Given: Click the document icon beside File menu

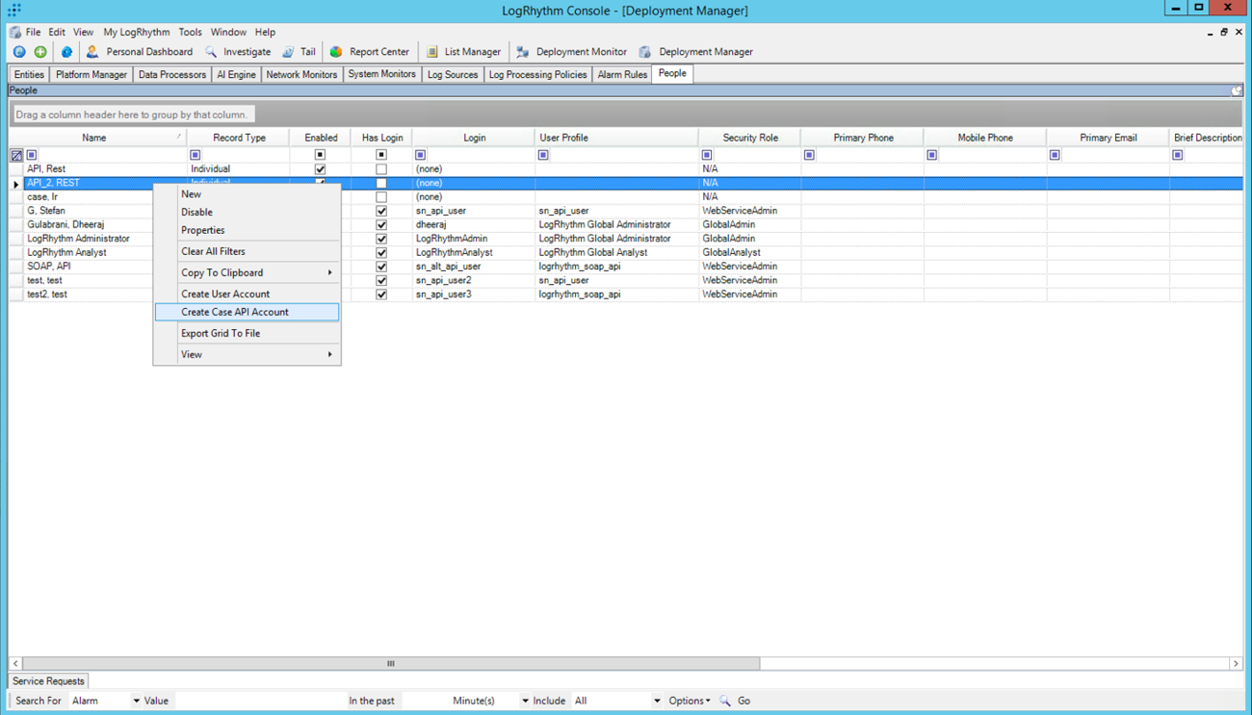Looking at the screenshot, I should point(15,32).
